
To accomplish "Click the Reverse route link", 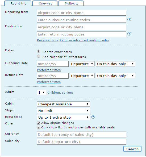I will point(48,40).
